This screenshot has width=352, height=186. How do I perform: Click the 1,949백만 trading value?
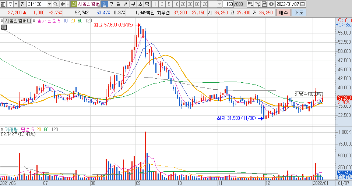pos(145,12)
